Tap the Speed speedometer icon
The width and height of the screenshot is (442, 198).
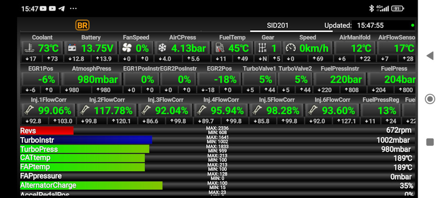click(x=291, y=48)
